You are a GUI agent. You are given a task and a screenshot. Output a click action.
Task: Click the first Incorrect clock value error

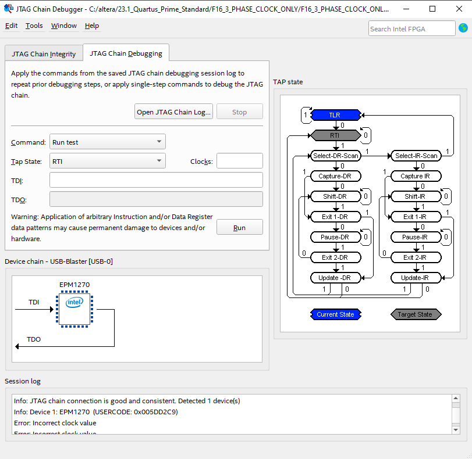(x=55, y=423)
